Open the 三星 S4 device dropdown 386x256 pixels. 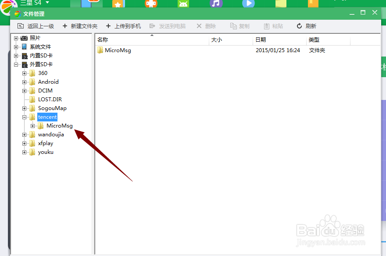pos(47,3)
